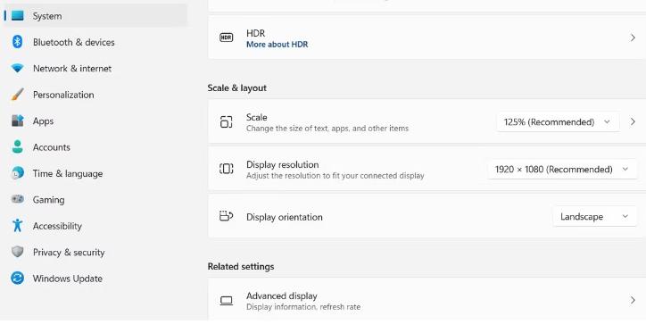Screen dimensions: 646x333
Task: Click the Display orientation icon
Action: tap(226, 216)
